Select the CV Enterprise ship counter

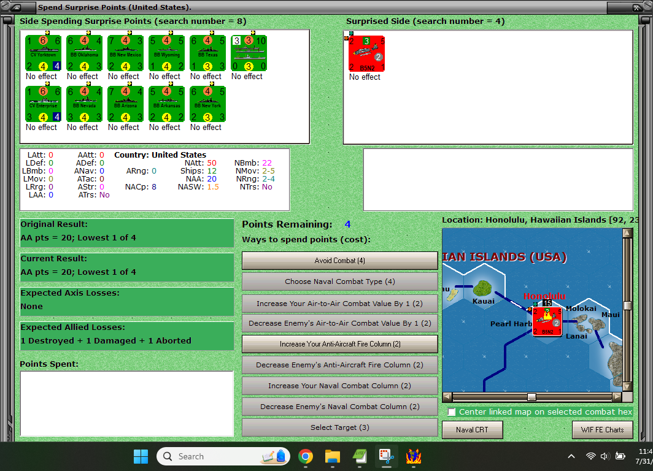pyautogui.click(x=44, y=104)
